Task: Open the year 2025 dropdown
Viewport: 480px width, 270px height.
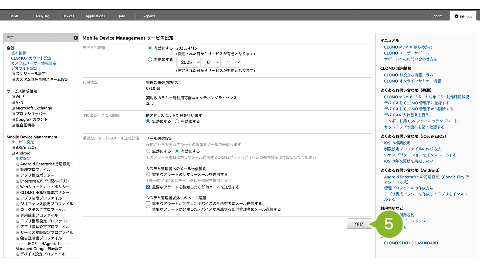Action: click(x=188, y=62)
